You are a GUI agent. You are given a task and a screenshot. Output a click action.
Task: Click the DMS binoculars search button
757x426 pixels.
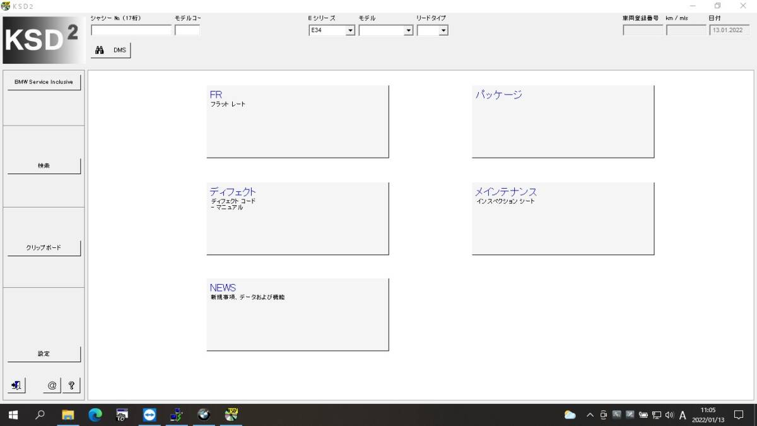point(111,50)
